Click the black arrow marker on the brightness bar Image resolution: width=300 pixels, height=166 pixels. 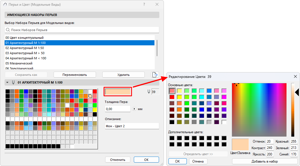297,92
